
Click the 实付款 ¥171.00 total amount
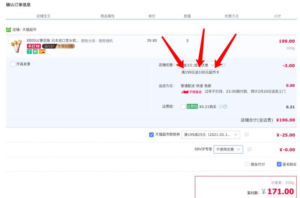click(270, 192)
